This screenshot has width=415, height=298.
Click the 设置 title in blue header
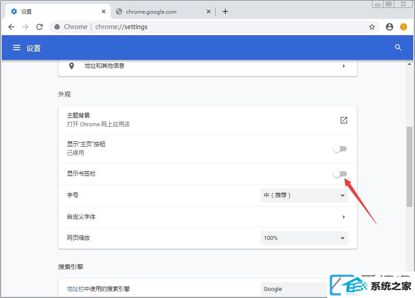point(33,48)
